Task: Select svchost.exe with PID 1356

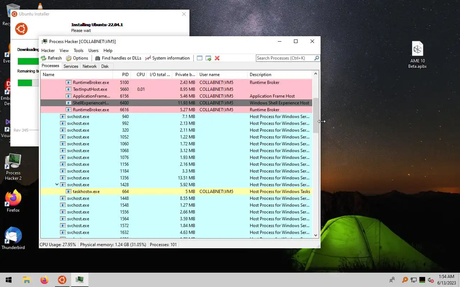Action: point(176,178)
